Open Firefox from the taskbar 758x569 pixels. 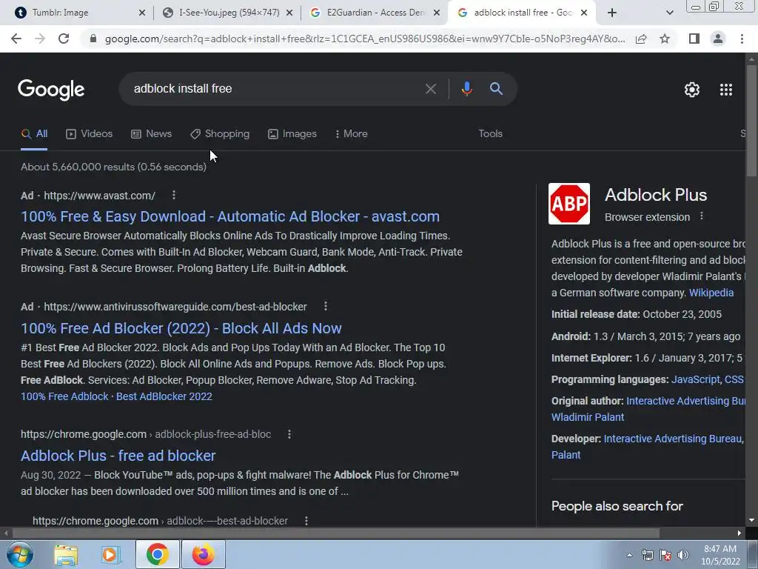click(x=203, y=554)
